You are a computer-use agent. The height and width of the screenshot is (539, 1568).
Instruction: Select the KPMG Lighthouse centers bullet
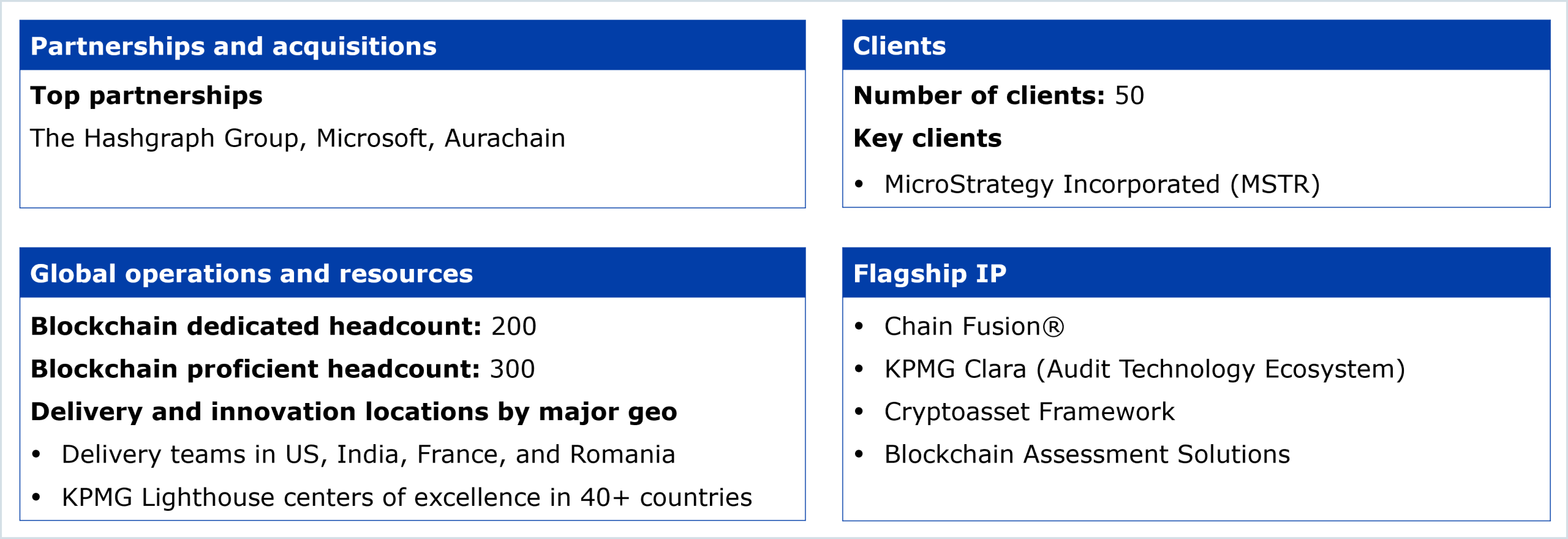[x=407, y=497]
